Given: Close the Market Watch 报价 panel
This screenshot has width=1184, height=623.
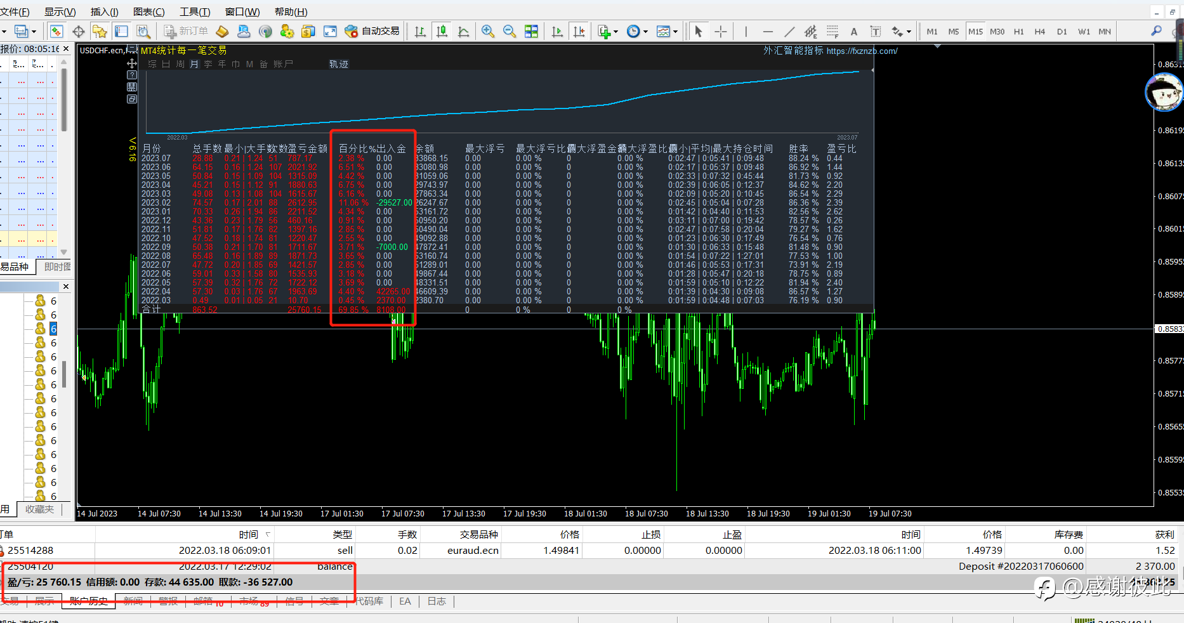Looking at the screenshot, I should point(66,48).
